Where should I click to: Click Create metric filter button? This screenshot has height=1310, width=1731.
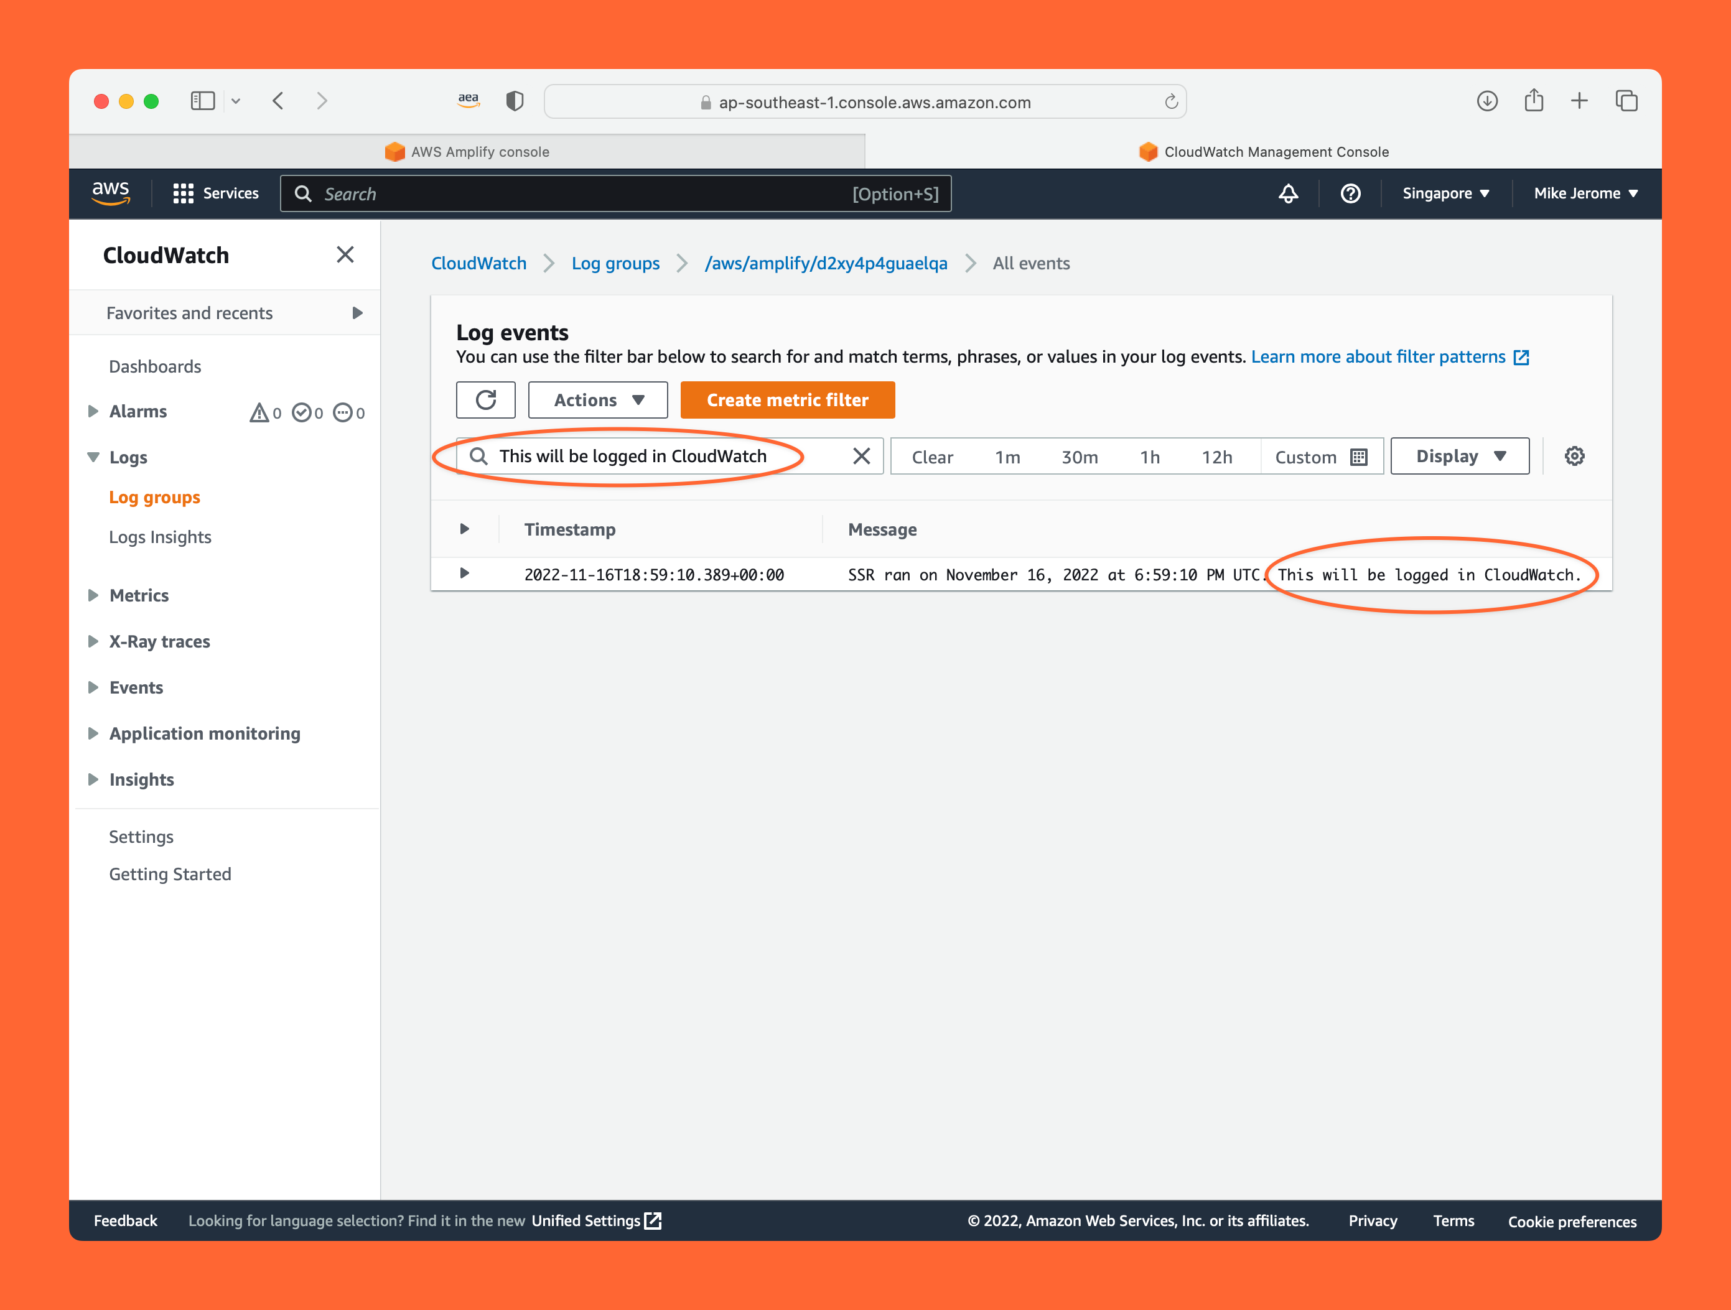coord(787,399)
